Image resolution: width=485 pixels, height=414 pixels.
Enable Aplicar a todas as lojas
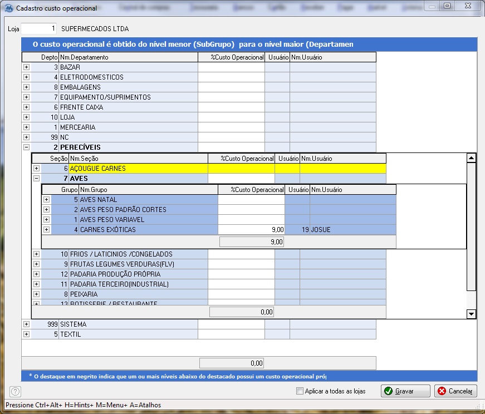tap(300, 391)
